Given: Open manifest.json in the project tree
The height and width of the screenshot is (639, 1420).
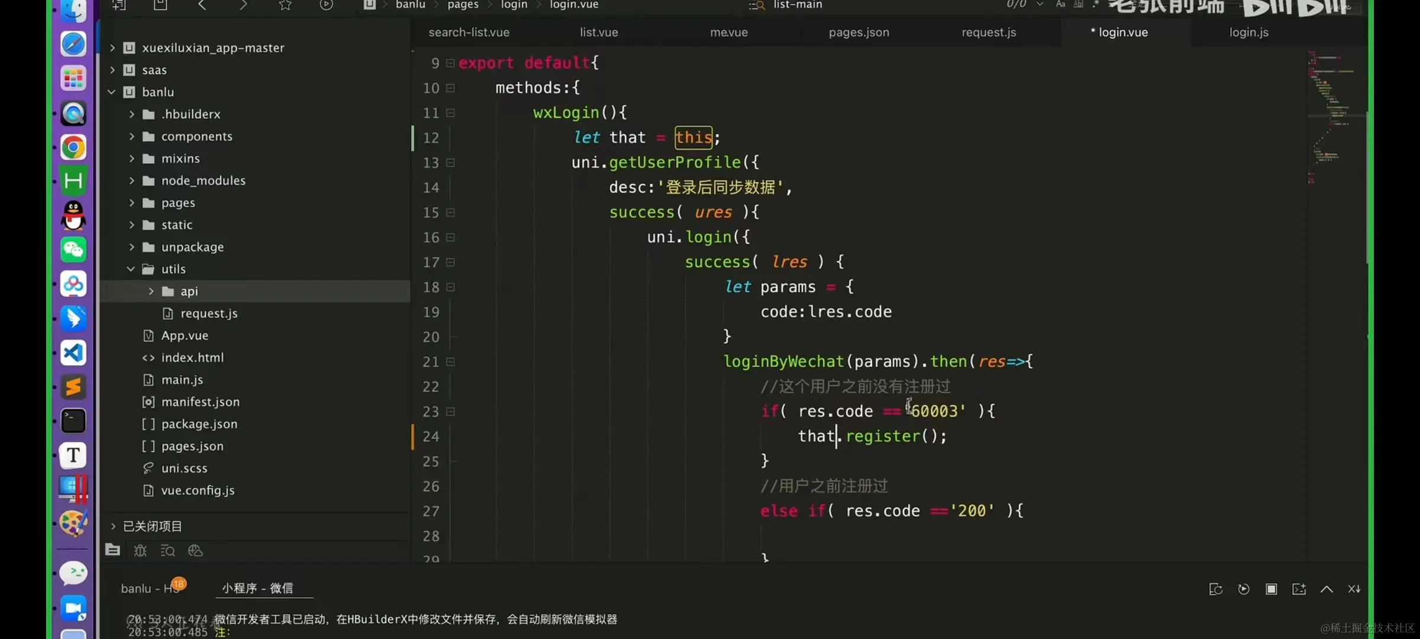Looking at the screenshot, I should coord(200,402).
